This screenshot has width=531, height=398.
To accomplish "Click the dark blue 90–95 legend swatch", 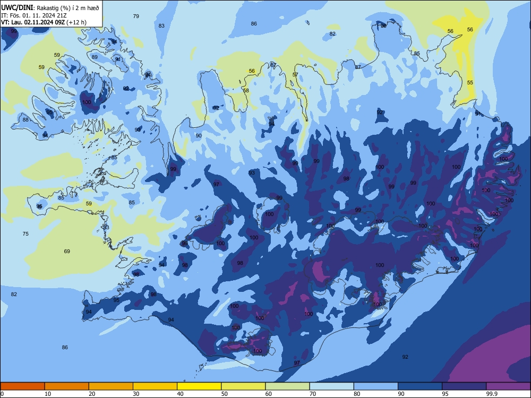I will tap(420, 386).
